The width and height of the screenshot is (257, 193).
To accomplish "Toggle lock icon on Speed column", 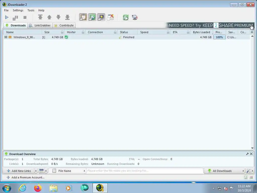I will [x=168, y=32].
